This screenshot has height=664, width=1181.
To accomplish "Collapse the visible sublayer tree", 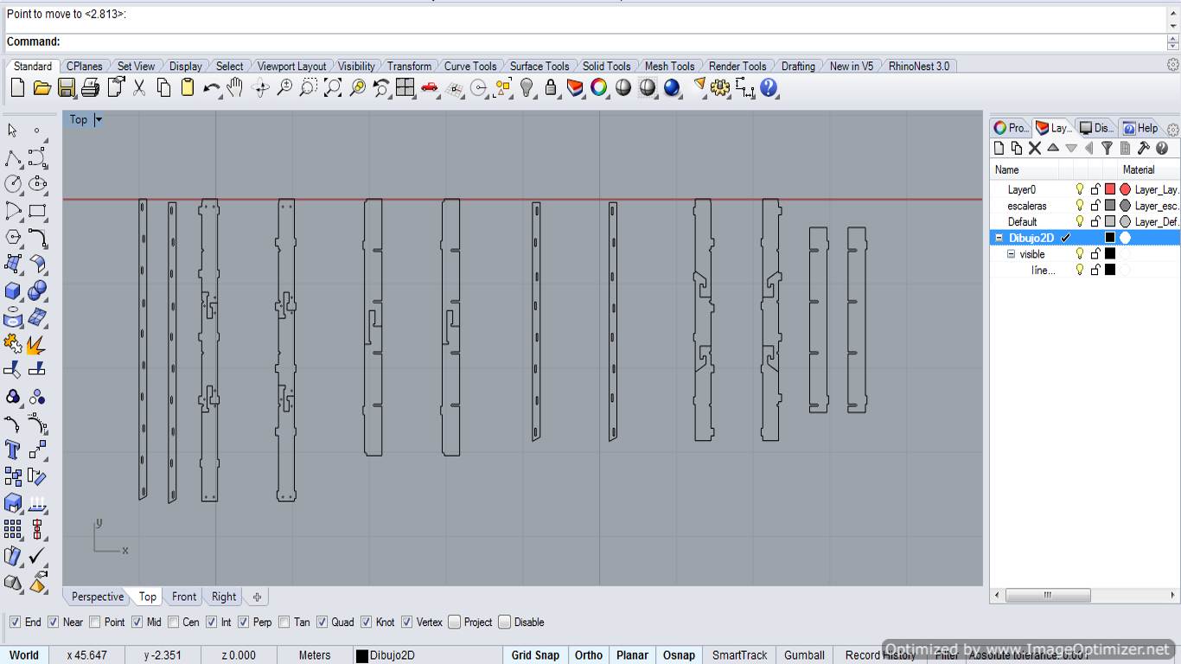I will tap(1011, 254).
